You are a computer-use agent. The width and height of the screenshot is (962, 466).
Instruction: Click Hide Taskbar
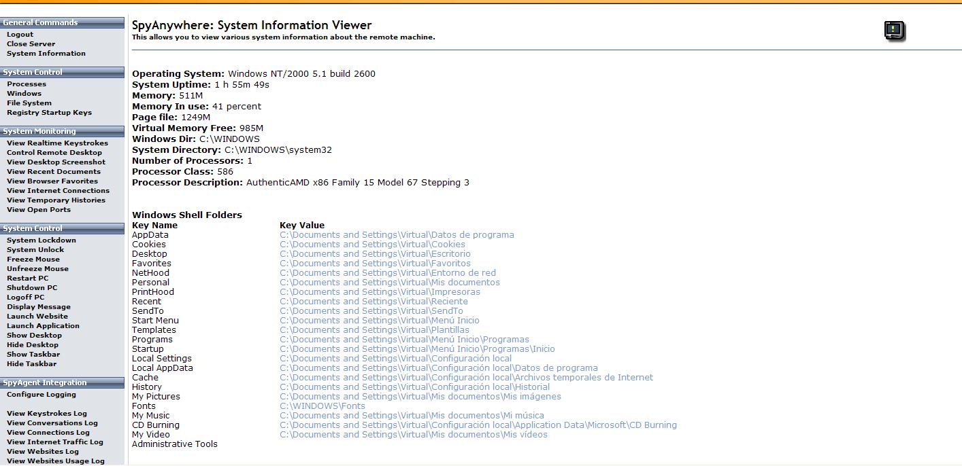(32, 364)
